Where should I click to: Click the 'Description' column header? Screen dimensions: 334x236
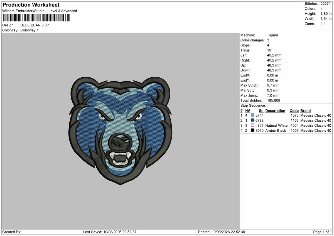point(275,110)
